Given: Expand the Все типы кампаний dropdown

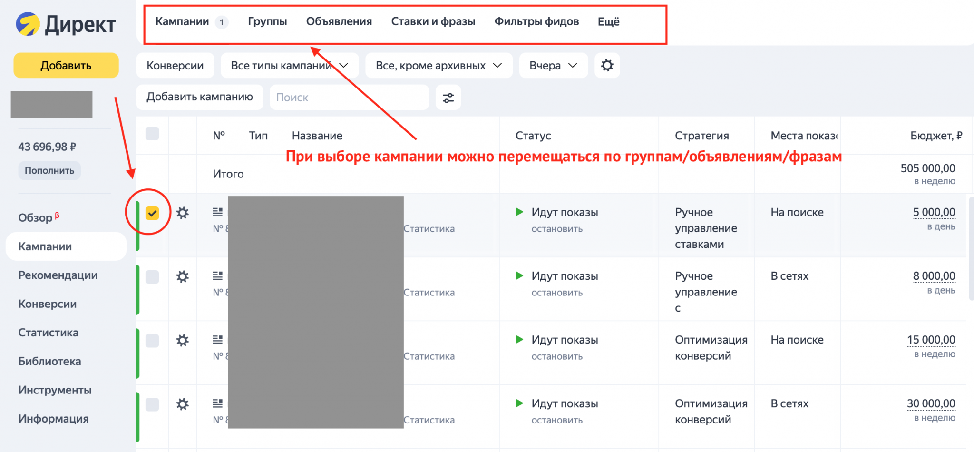Looking at the screenshot, I should click(x=290, y=65).
